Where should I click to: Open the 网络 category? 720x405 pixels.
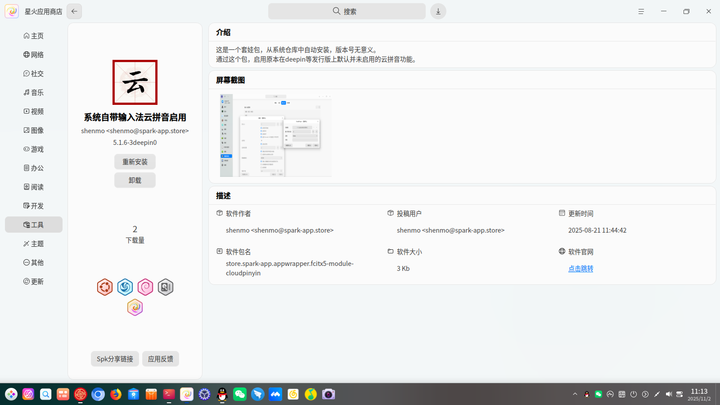pyautogui.click(x=34, y=55)
